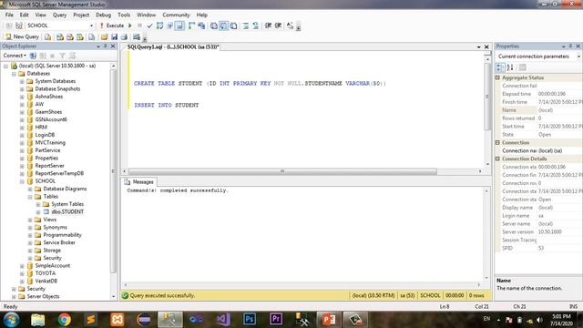Select the ReportServerTempDB database
Viewport: 583px width, 328px height.
point(59,173)
